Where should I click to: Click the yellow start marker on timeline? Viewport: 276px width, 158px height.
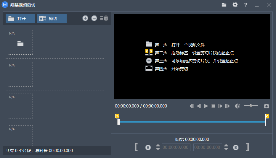click(117, 116)
